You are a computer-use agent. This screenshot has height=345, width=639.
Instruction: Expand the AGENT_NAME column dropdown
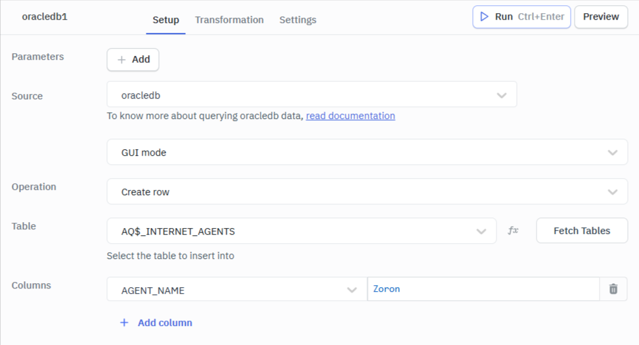pyautogui.click(x=237, y=290)
